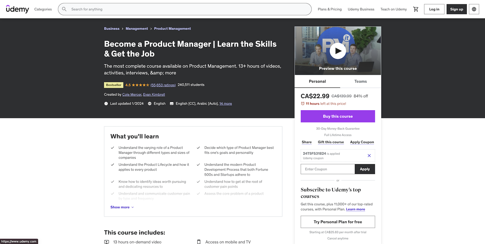This screenshot has height=244, width=485.
Task: Show the 14 more caption languages
Action: click(x=226, y=104)
